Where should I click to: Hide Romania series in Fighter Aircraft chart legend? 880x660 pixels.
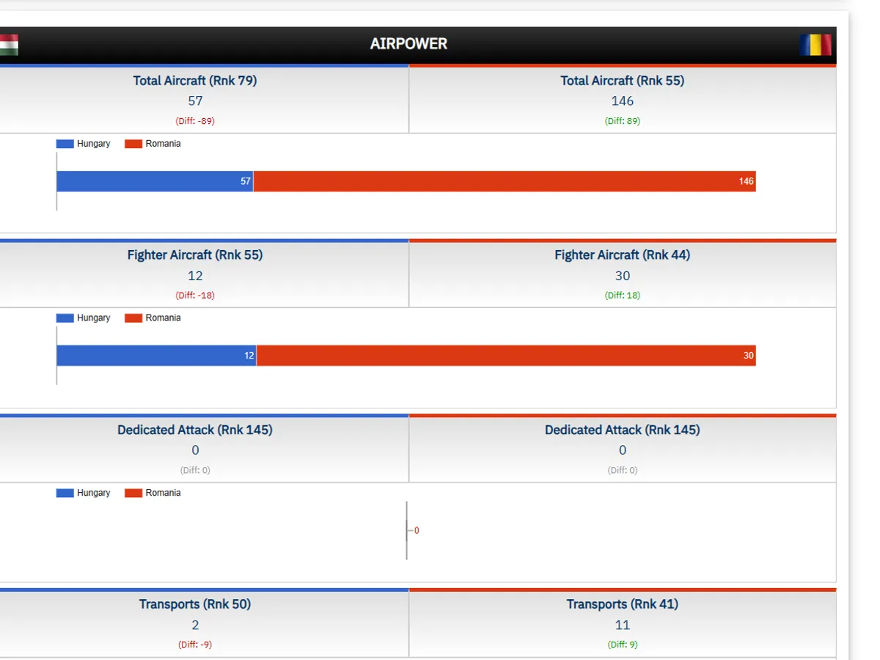(153, 318)
